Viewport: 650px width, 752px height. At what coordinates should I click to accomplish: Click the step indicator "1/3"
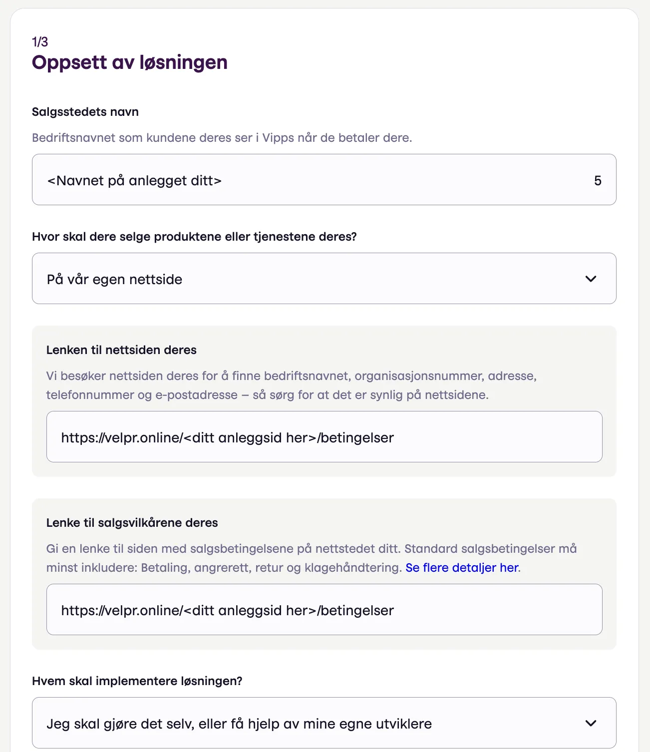click(x=40, y=42)
